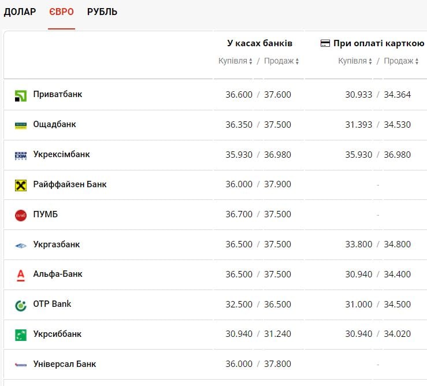Sort by Продаж under При оплаті карткою
This screenshot has height=386, width=427.
(401, 61)
